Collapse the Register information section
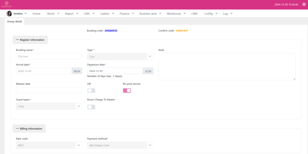The width and height of the screenshot is (308, 154). click(30, 40)
